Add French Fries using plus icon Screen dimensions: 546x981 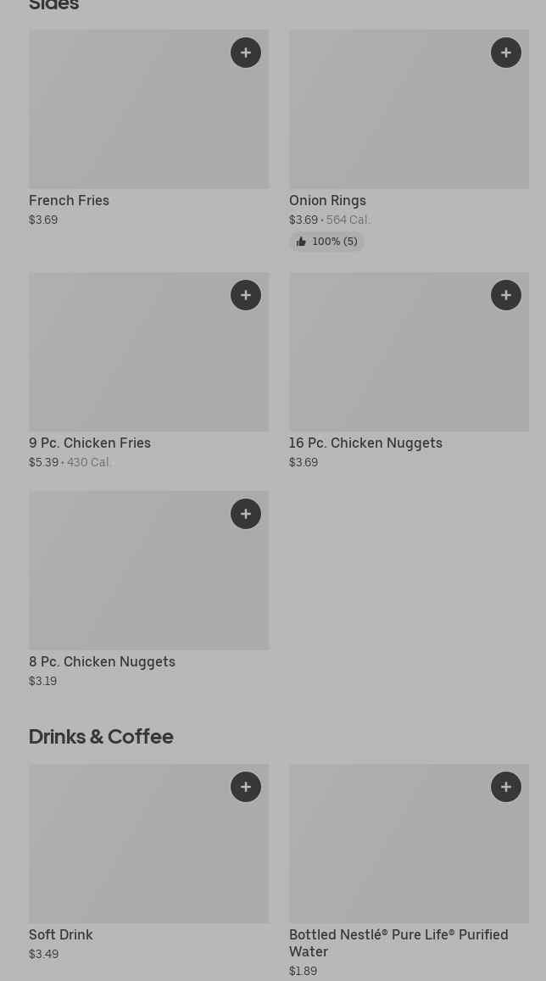[246, 53]
